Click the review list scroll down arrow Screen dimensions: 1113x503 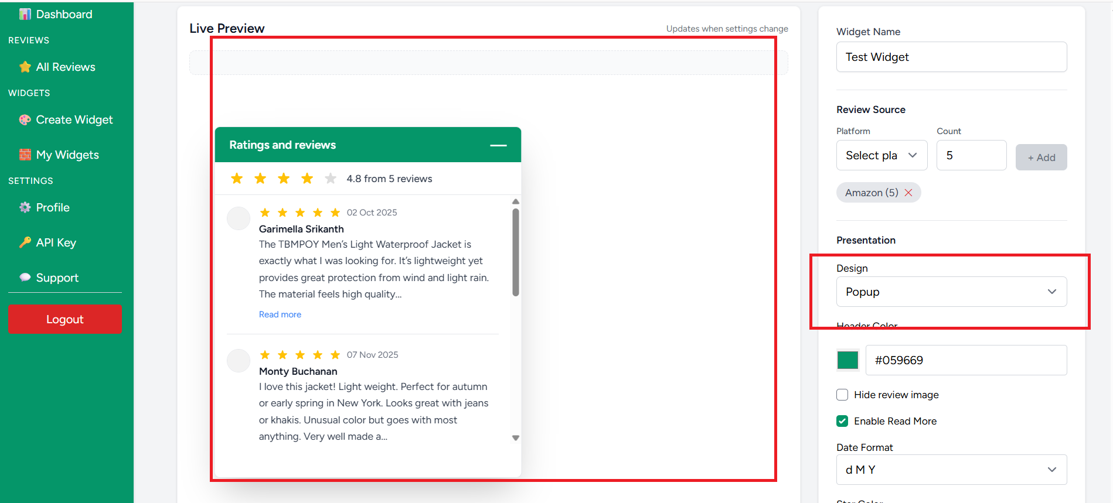click(x=516, y=438)
